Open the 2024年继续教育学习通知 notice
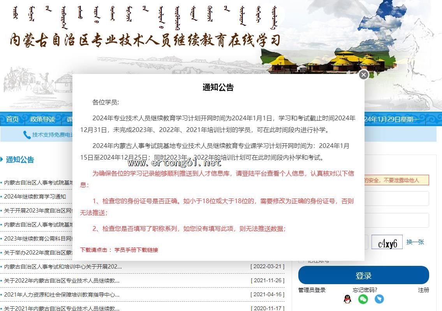442x311 pixels. (x=35, y=197)
